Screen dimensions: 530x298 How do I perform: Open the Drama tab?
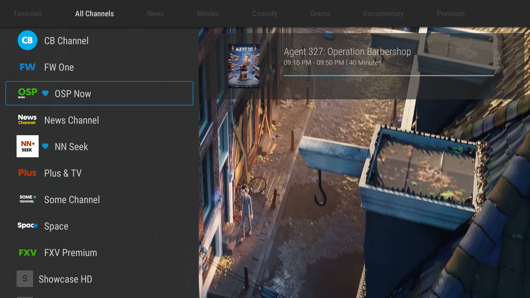coord(320,14)
